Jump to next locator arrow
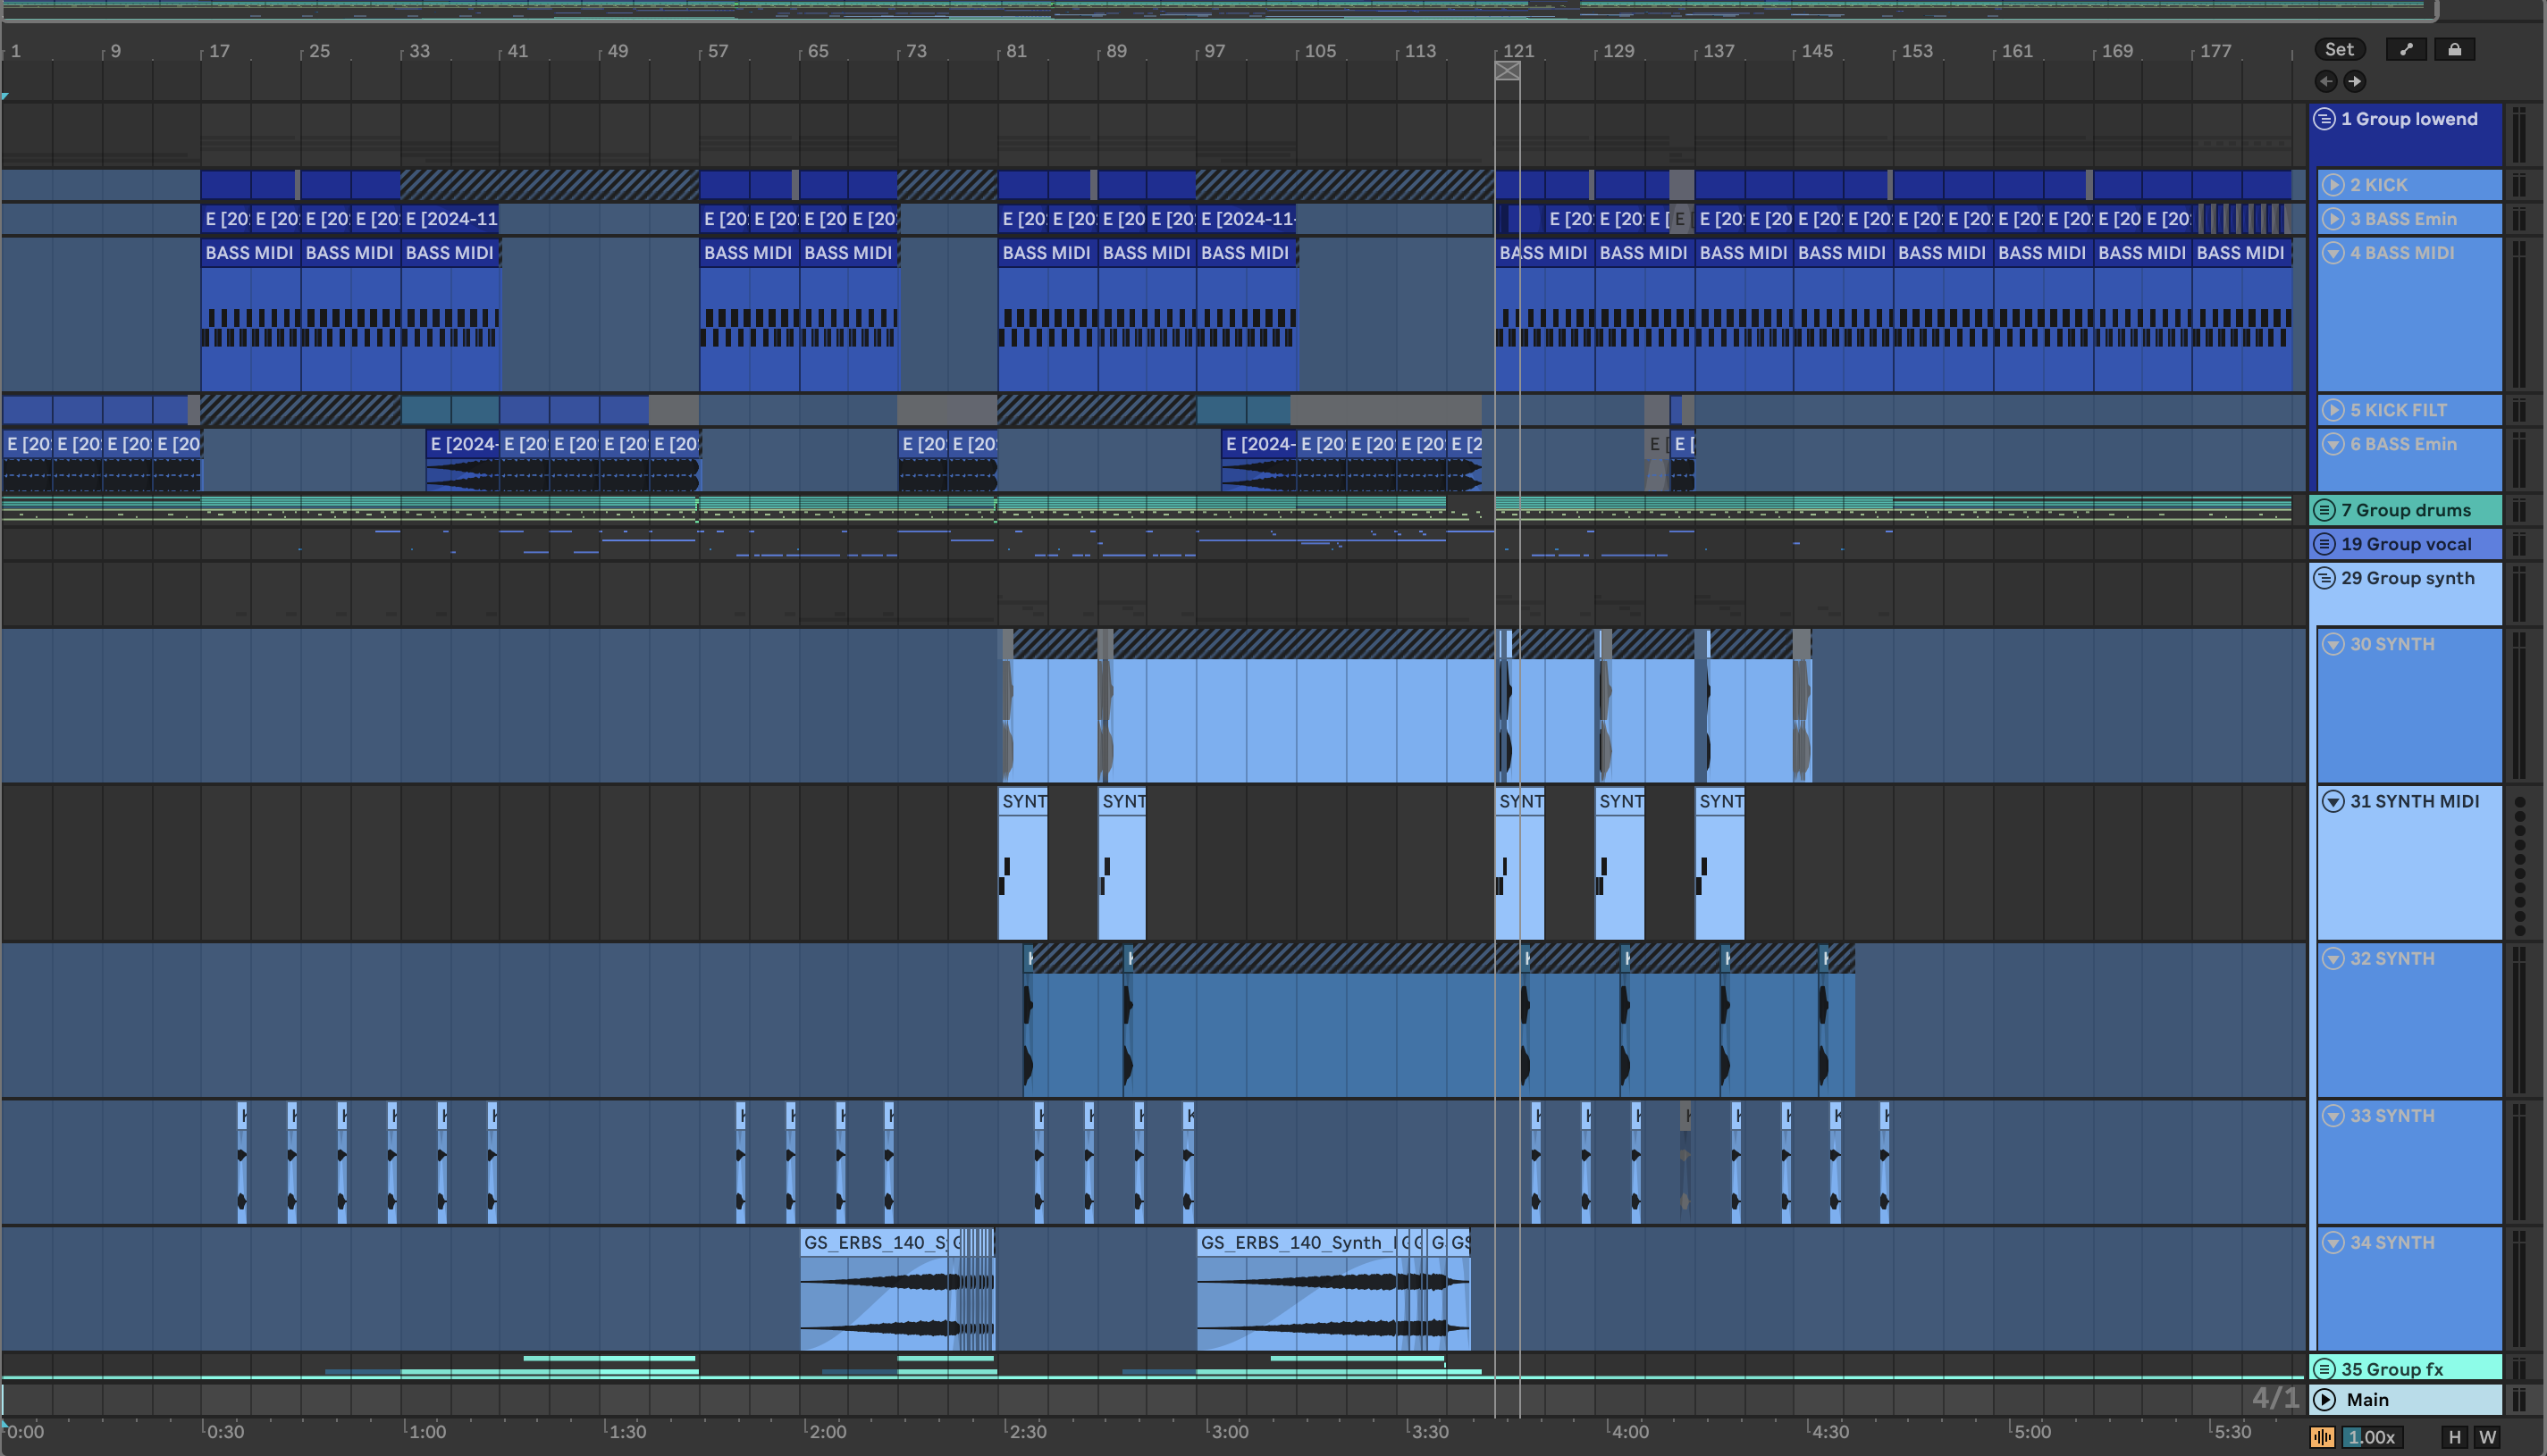The height and width of the screenshot is (1456, 2547). (2355, 81)
